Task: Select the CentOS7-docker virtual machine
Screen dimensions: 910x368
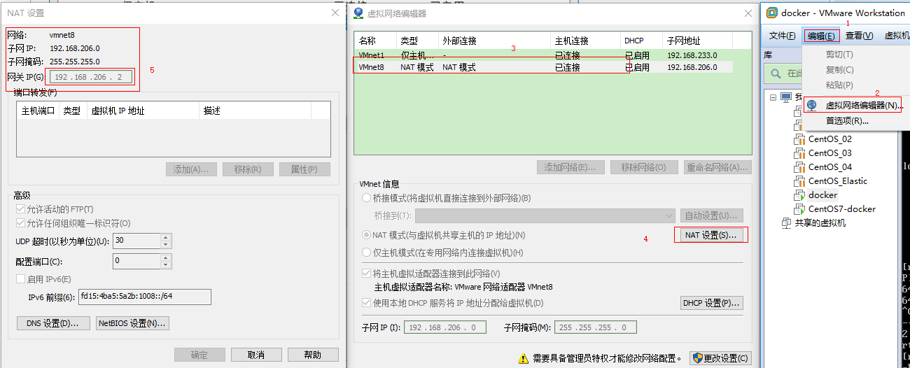Action: pos(842,209)
